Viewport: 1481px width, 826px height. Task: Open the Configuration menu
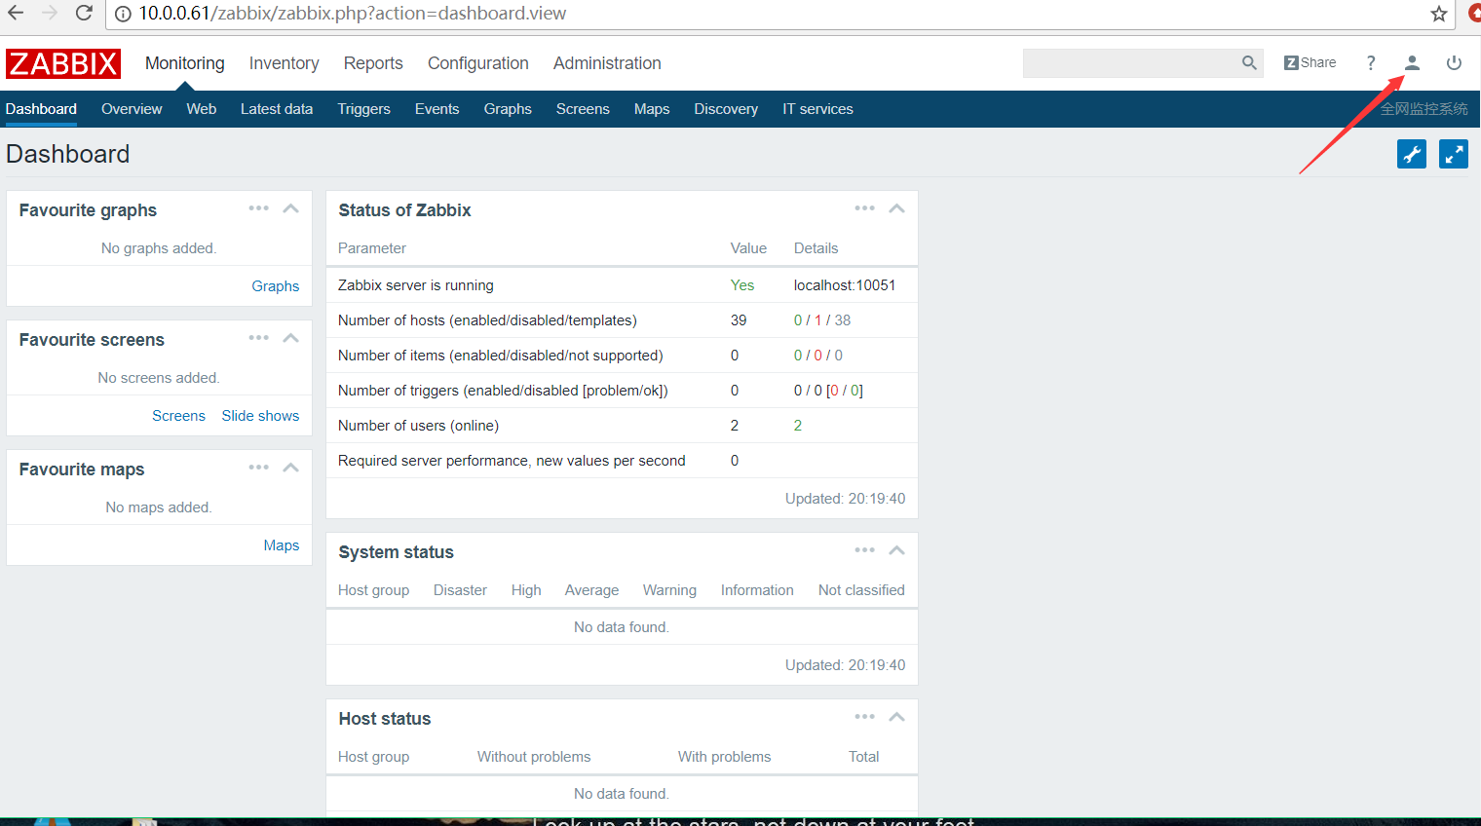[x=478, y=63]
